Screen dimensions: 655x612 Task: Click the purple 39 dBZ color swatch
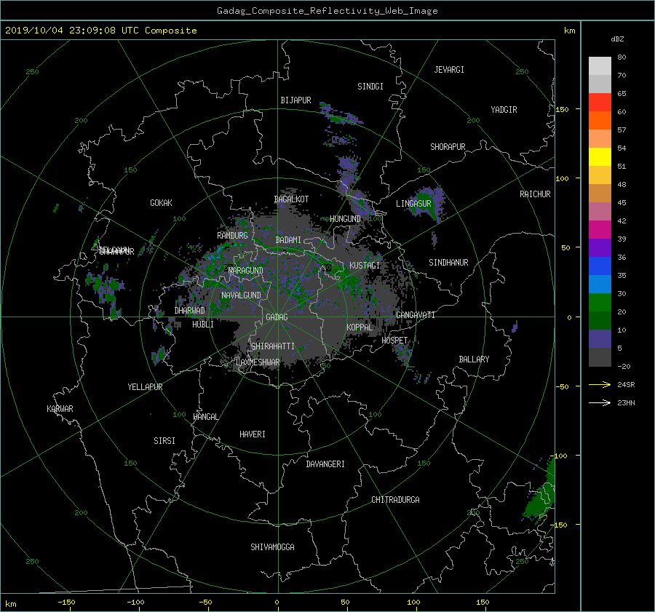click(600, 247)
